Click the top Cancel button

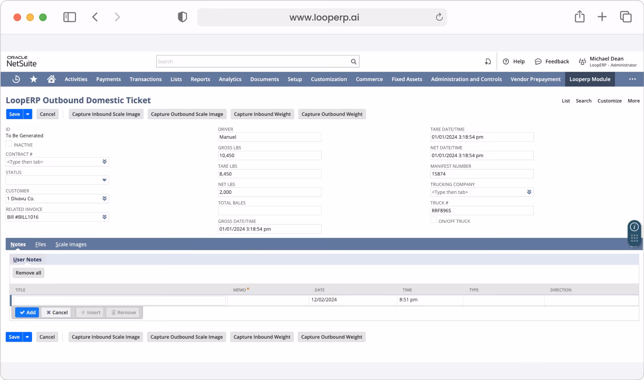pyautogui.click(x=47, y=114)
